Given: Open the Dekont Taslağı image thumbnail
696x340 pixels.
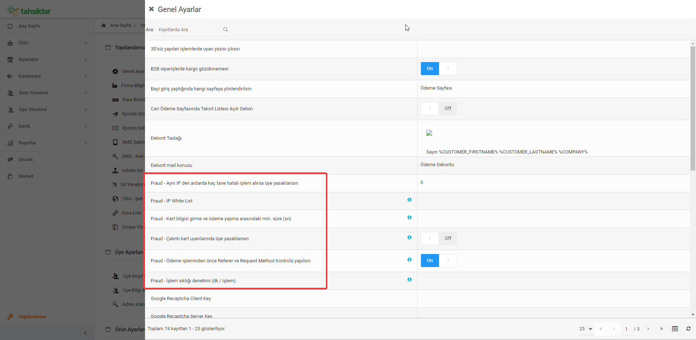Looking at the screenshot, I should click(429, 133).
